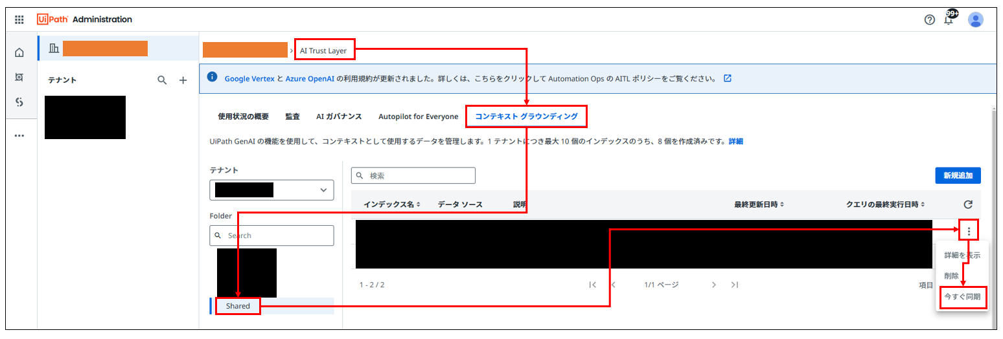The width and height of the screenshot is (1003, 339).
Task: Open the help question mark icon
Action: (930, 19)
